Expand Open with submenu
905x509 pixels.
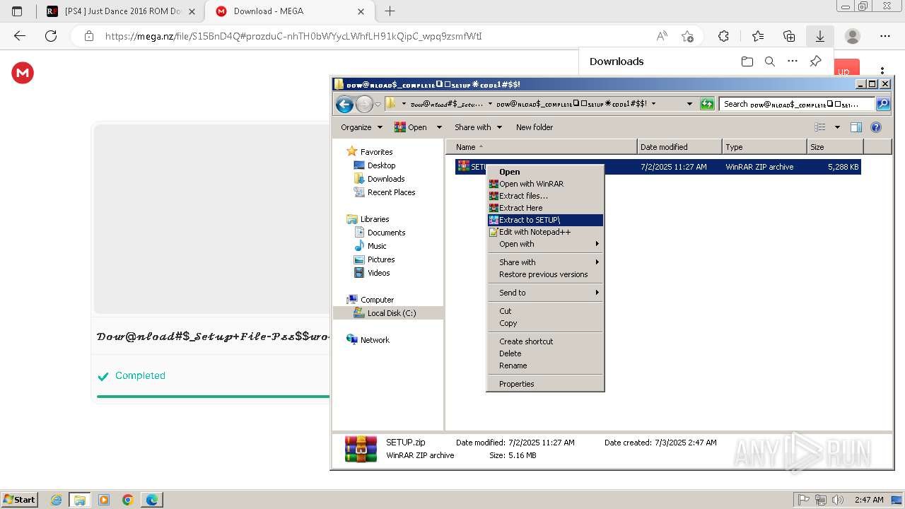pos(545,244)
